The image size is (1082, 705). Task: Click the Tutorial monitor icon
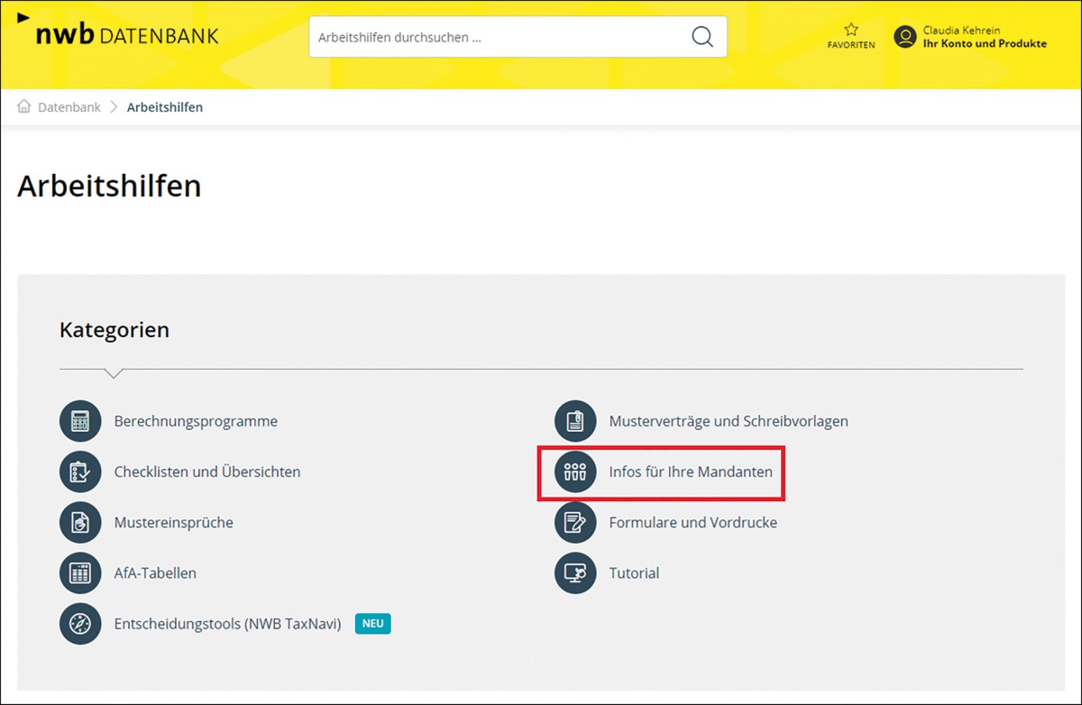575,572
